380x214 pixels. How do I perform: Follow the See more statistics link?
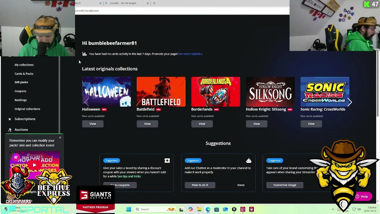coord(190,54)
